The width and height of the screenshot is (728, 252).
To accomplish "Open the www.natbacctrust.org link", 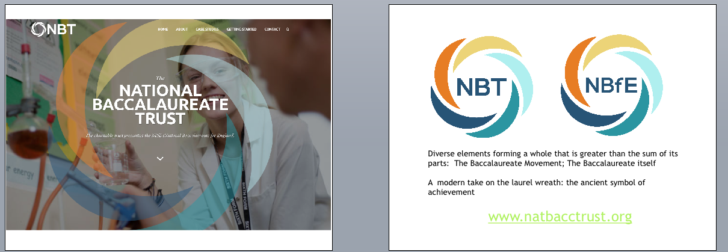I will 560,216.
